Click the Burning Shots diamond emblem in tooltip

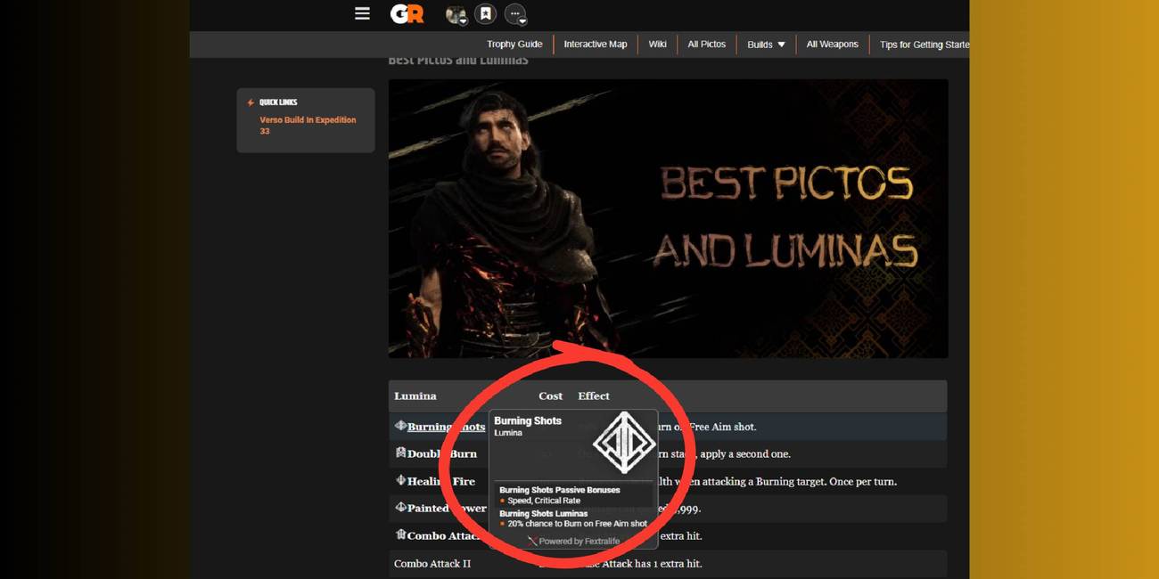point(624,443)
